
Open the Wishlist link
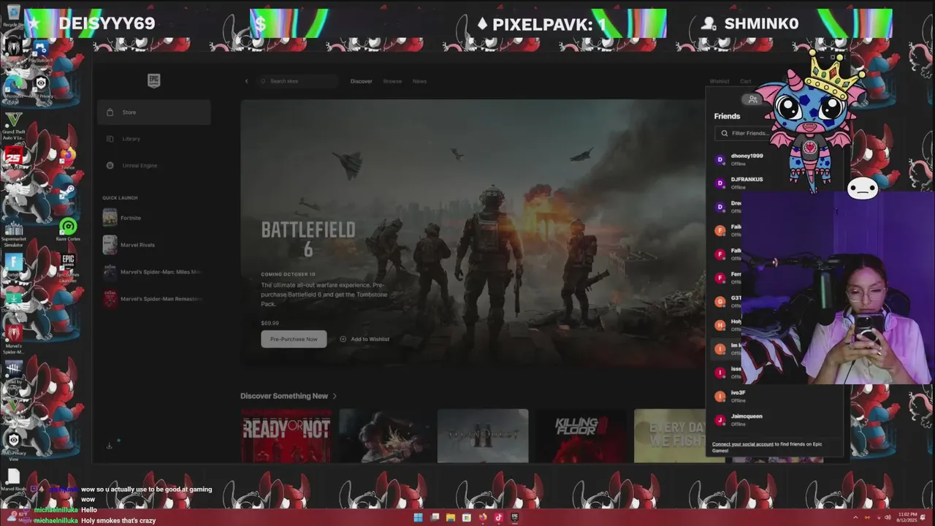coord(719,82)
